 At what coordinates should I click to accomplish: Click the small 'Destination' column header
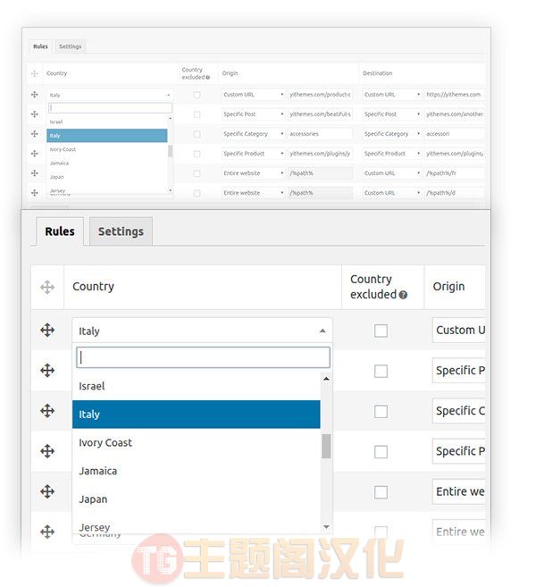[378, 73]
